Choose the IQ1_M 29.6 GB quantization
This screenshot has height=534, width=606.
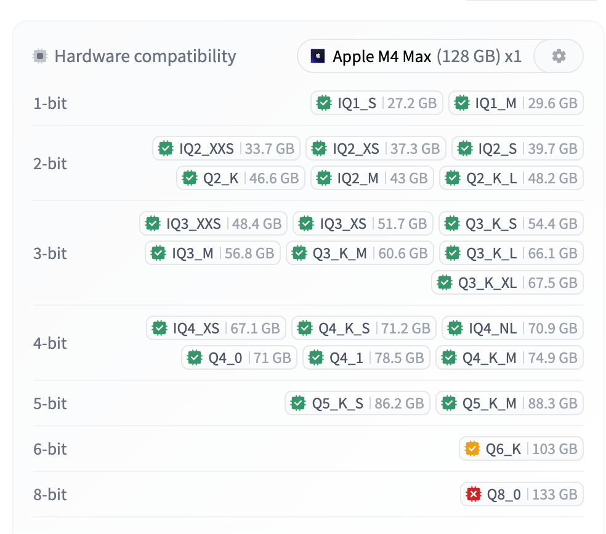click(x=515, y=103)
